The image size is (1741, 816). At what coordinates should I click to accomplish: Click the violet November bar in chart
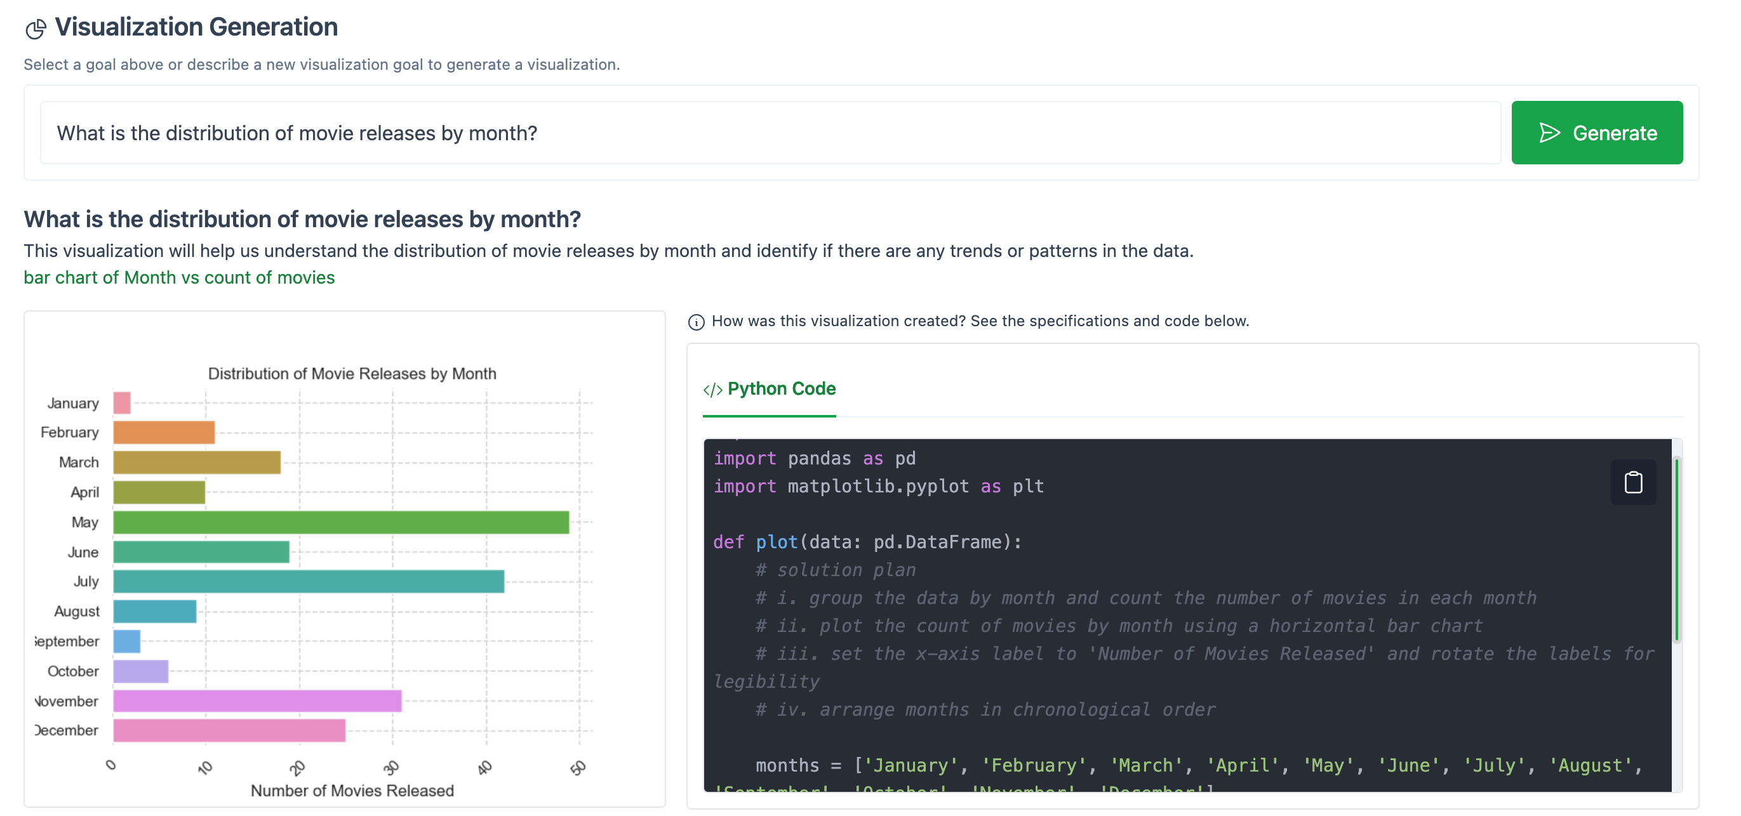point(257,701)
